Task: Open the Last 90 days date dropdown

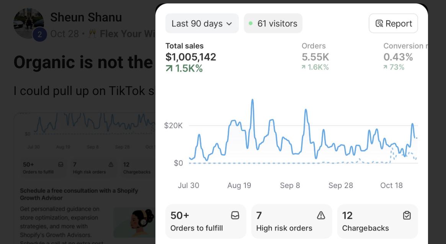Action: click(202, 23)
